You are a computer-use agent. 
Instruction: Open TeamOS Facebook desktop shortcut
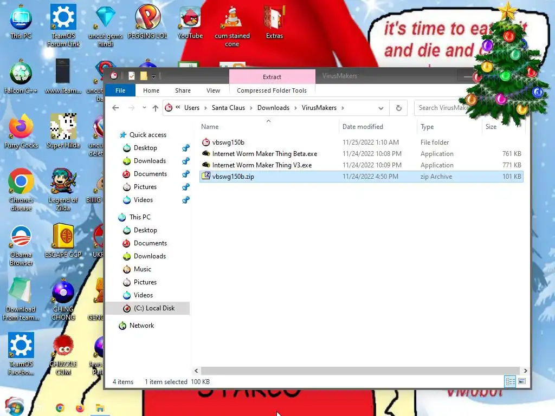(x=21, y=354)
